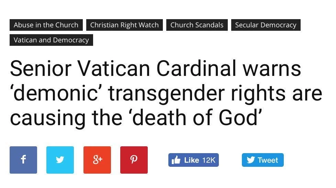Viewport: 336px width, 188px height.
Task: Pin the article using the Pinterest icon
Action: coord(134,160)
